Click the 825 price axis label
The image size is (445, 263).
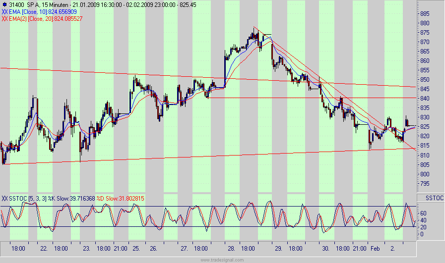tap(425, 127)
